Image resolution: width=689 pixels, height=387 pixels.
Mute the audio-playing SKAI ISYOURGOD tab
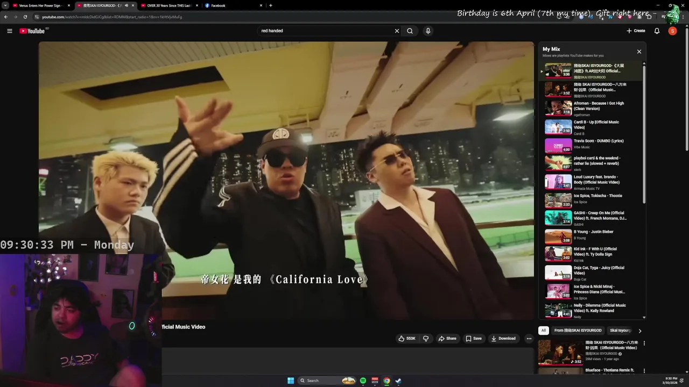pyautogui.click(x=126, y=5)
